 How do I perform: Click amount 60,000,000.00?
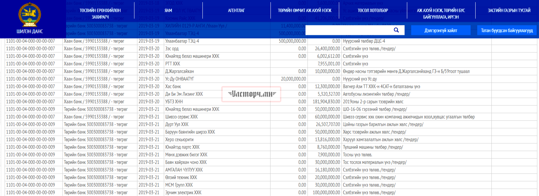[x=327, y=117]
